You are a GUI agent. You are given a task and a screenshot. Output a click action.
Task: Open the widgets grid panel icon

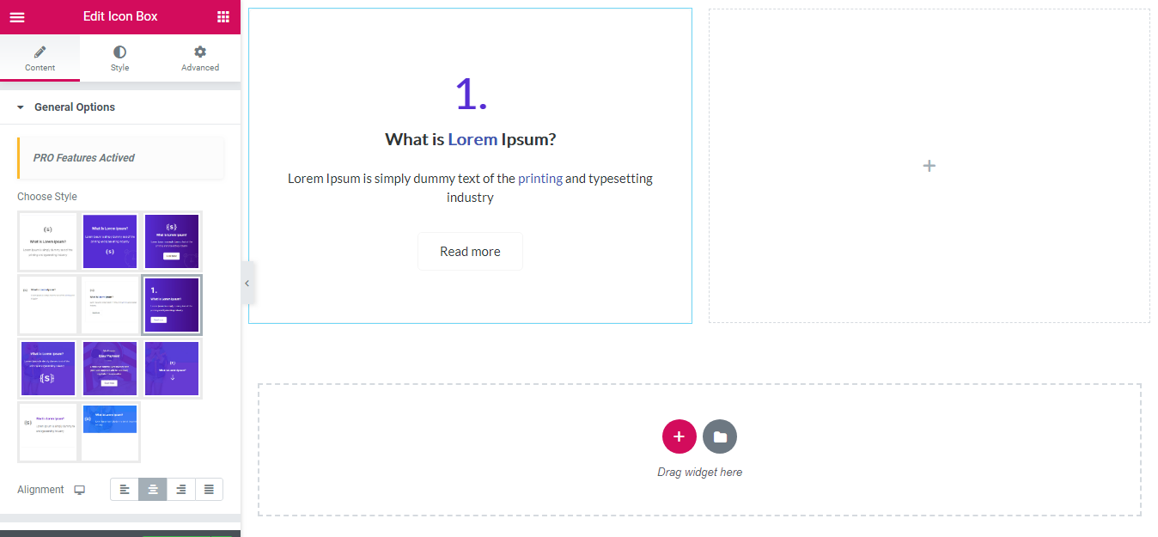[x=223, y=16]
